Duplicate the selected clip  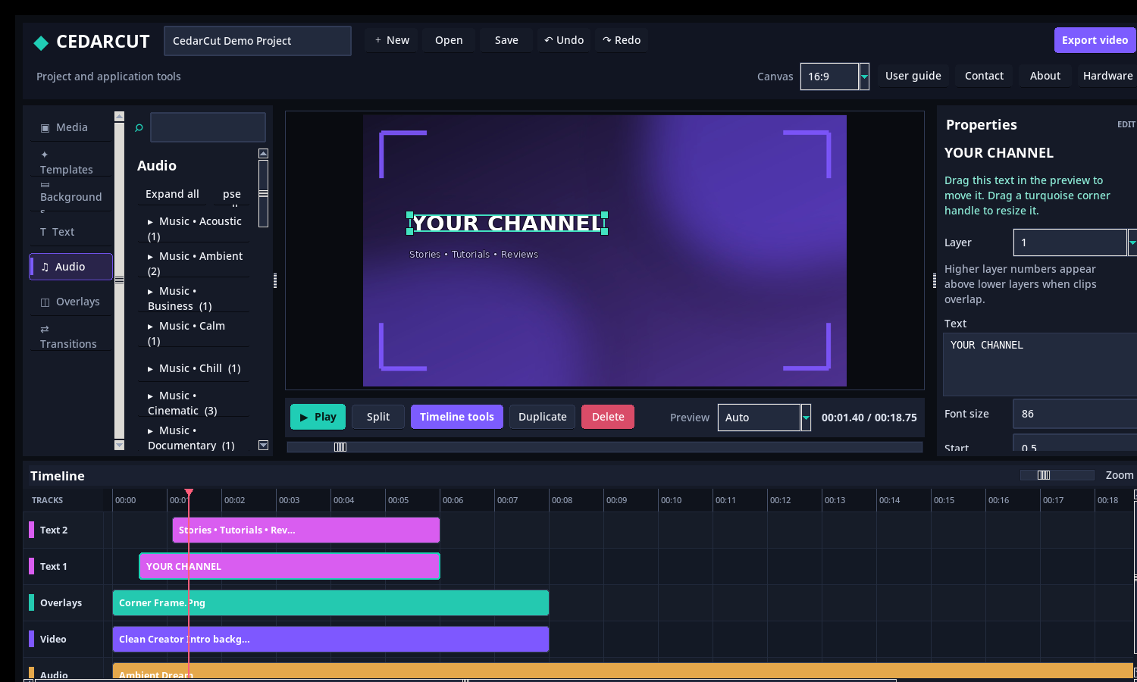click(x=542, y=417)
